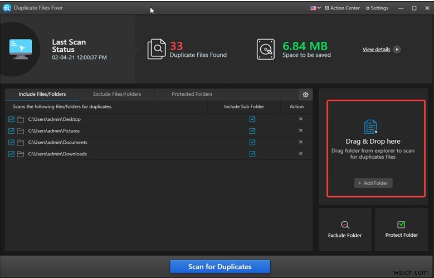
Task: Click the Exclude Folder button
Action: (x=345, y=230)
